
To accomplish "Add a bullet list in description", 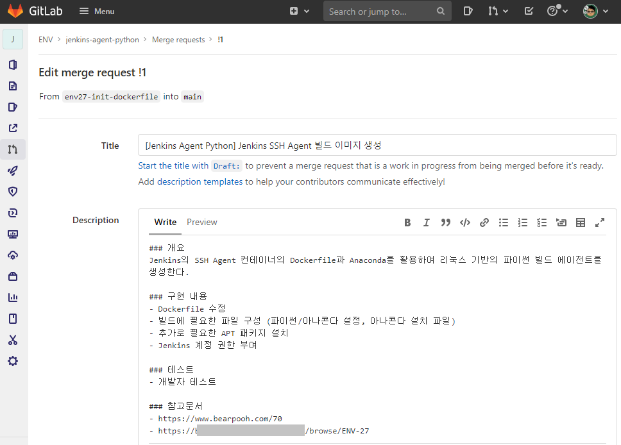I will [504, 222].
